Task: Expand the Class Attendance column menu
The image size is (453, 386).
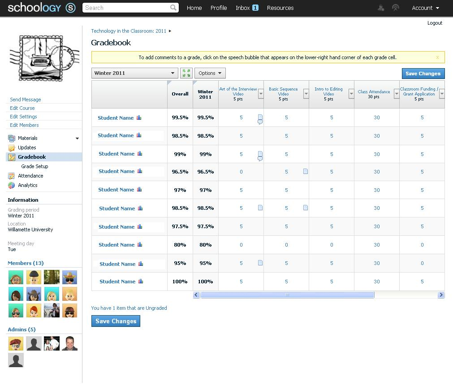Action: 396,93
